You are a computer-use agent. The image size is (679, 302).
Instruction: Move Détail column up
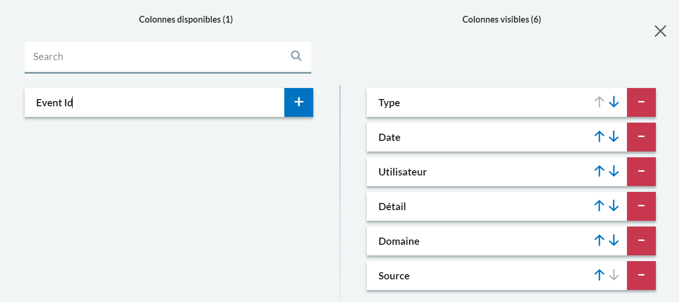point(599,206)
